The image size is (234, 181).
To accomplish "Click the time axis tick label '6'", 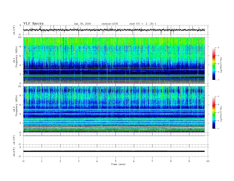I will click(134, 161).
